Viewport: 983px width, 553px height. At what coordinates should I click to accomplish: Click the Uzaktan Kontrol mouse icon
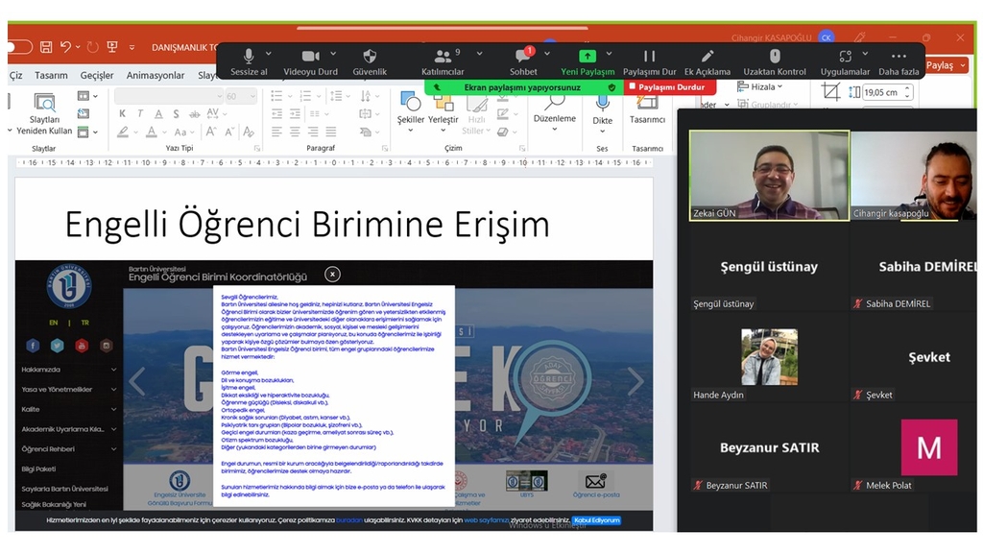tap(775, 57)
